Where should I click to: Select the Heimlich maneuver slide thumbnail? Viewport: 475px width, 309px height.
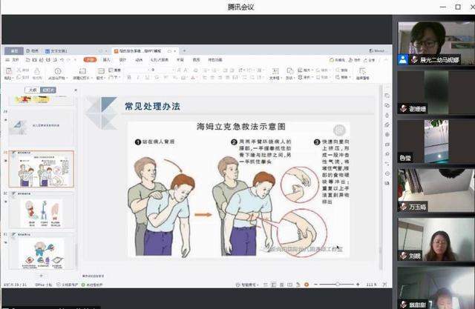coord(42,169)
